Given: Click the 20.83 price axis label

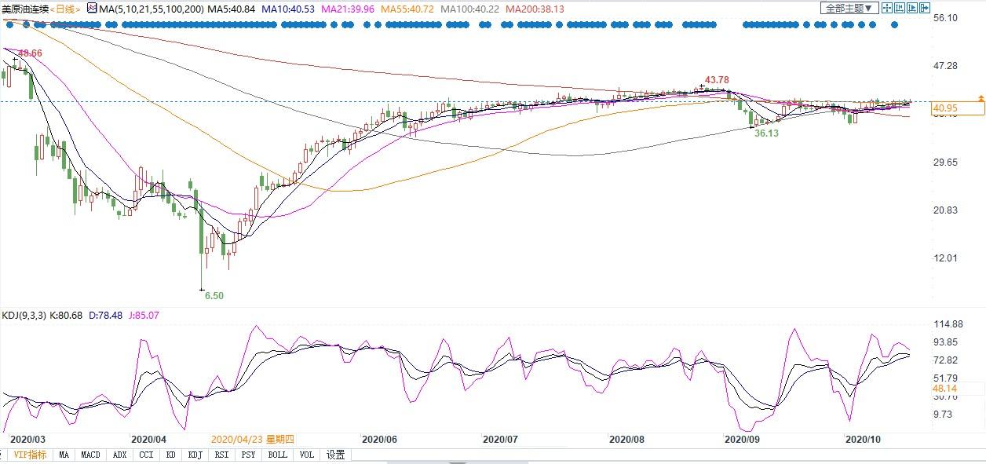Looking at the screenshot, I should tap(944, 210).
